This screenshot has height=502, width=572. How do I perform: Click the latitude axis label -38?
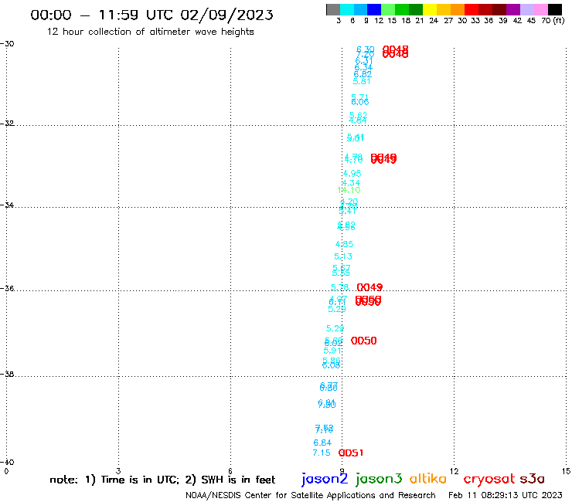(x=7, y=374)
